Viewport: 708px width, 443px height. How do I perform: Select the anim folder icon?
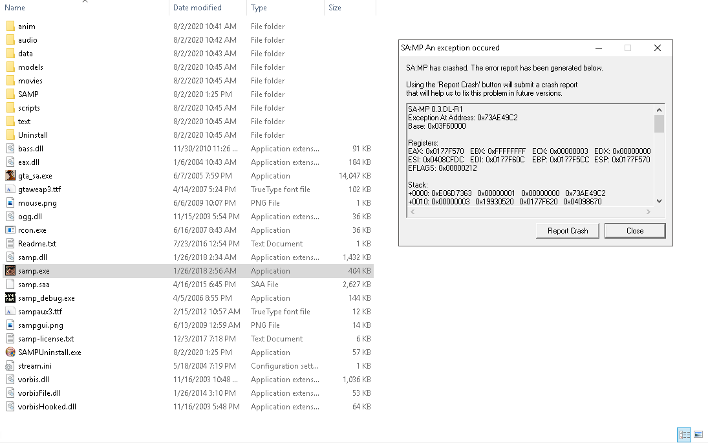10,26
